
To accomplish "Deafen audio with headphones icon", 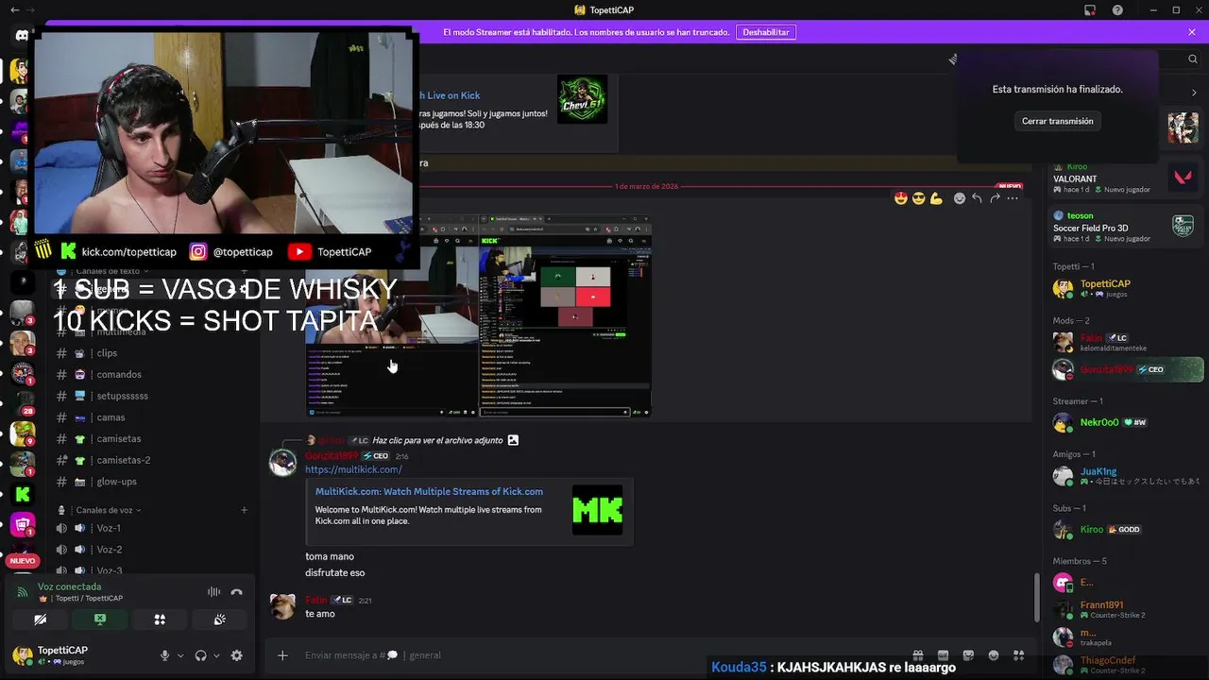I will pos(200,655).
